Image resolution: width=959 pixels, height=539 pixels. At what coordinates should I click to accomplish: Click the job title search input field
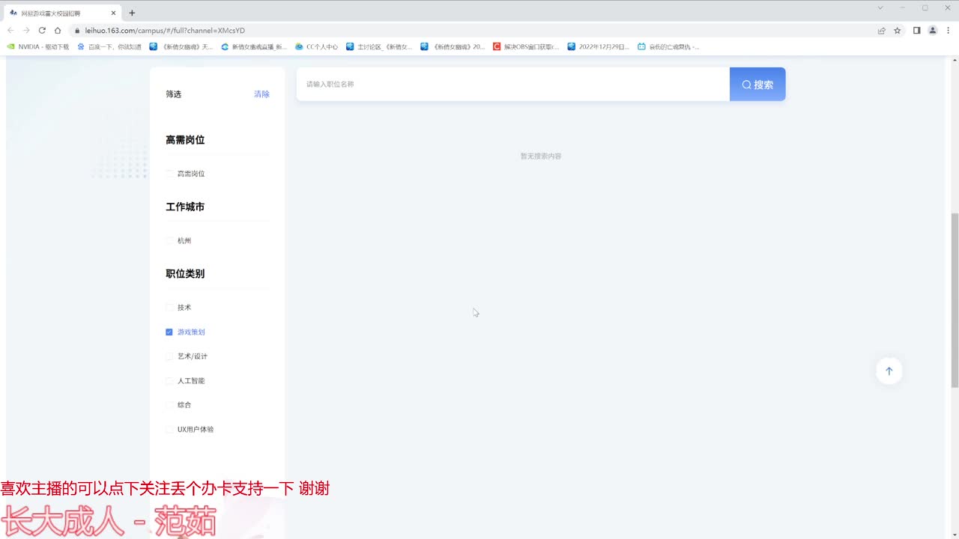[x=512, y=84]
